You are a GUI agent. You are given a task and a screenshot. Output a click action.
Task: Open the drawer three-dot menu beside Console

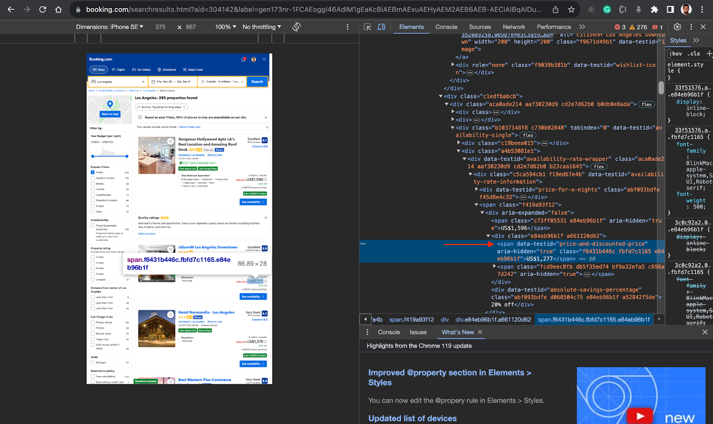(367, 332)
